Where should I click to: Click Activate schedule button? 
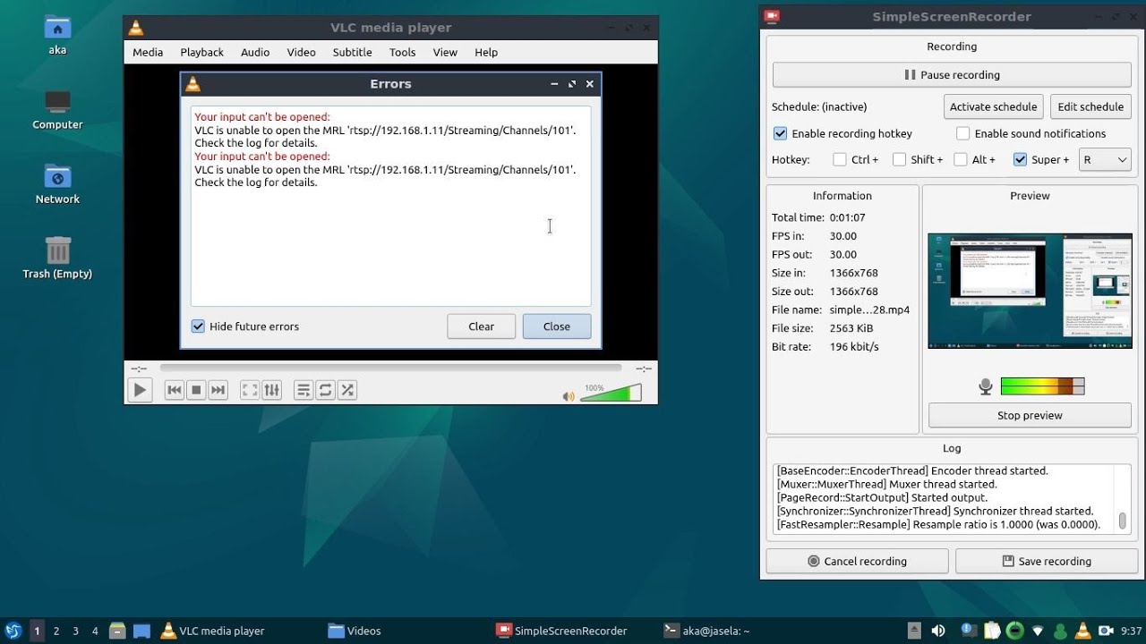coord(993,106)
